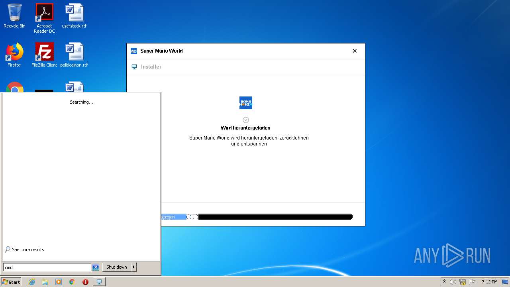Click the Shut down button
This screenshot has height=287, width=510.
[117, 267]
